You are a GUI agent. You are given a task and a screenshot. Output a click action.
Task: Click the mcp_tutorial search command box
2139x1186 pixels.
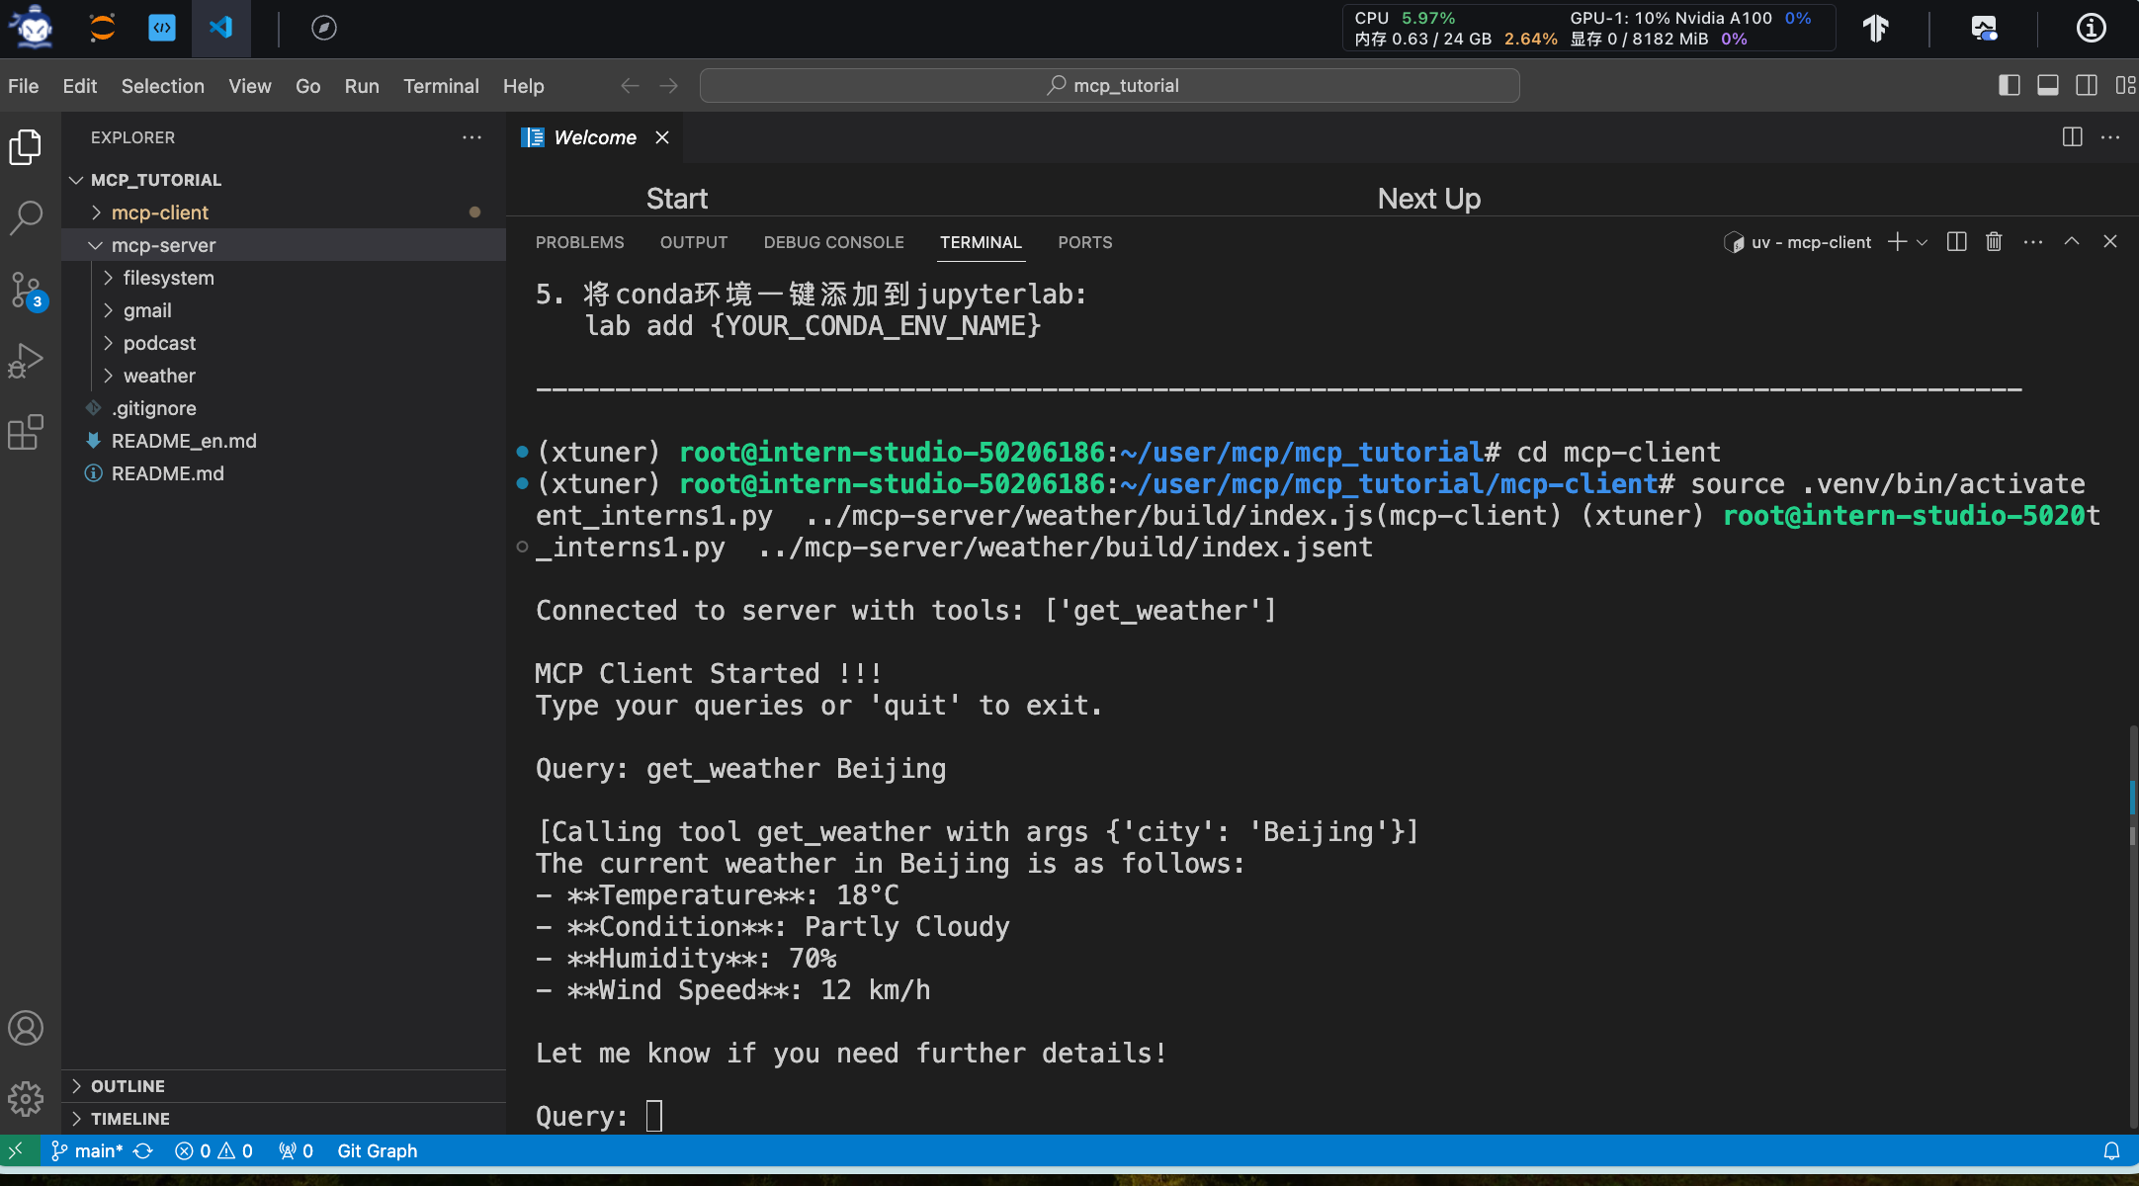(1109, 86)
